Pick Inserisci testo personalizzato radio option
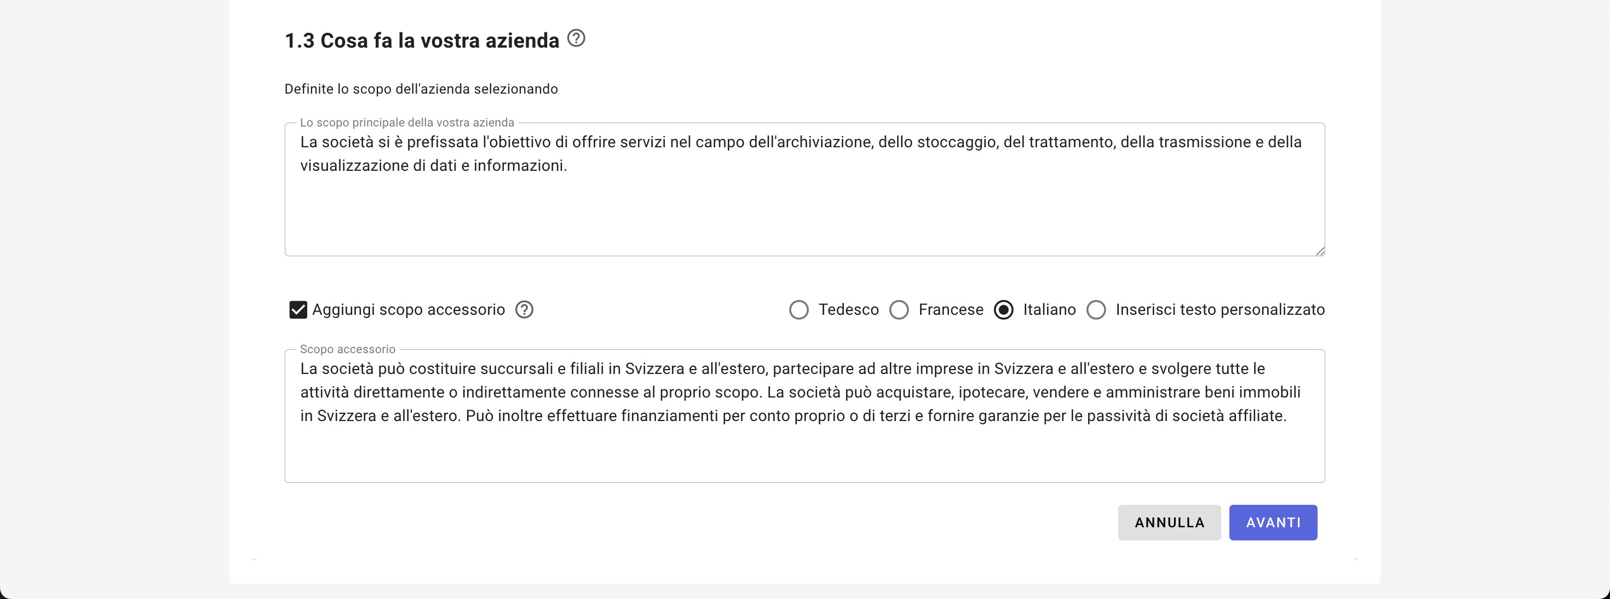This screenshot has width=1610, height=599. [1096, 310]
